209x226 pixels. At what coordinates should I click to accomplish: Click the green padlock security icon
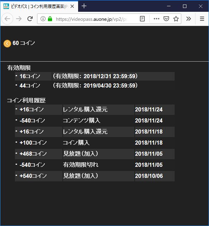click(x=50, y=19)
